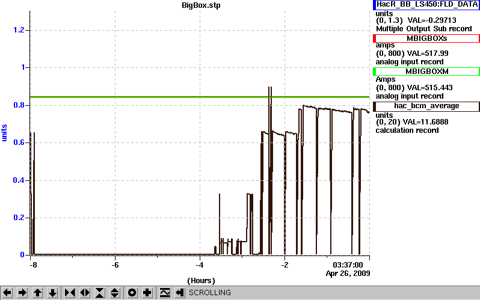Screen dimensions: 480x300
Task: Click the circle icon in the toolbar
Action: point(132,293)
